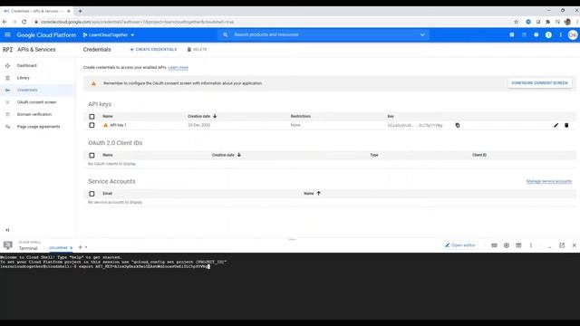This screenshot has width=580, height=326.
Task: Add a new Cloud Shell session tab
Action: pyautogui.click(x=81, y=247)
